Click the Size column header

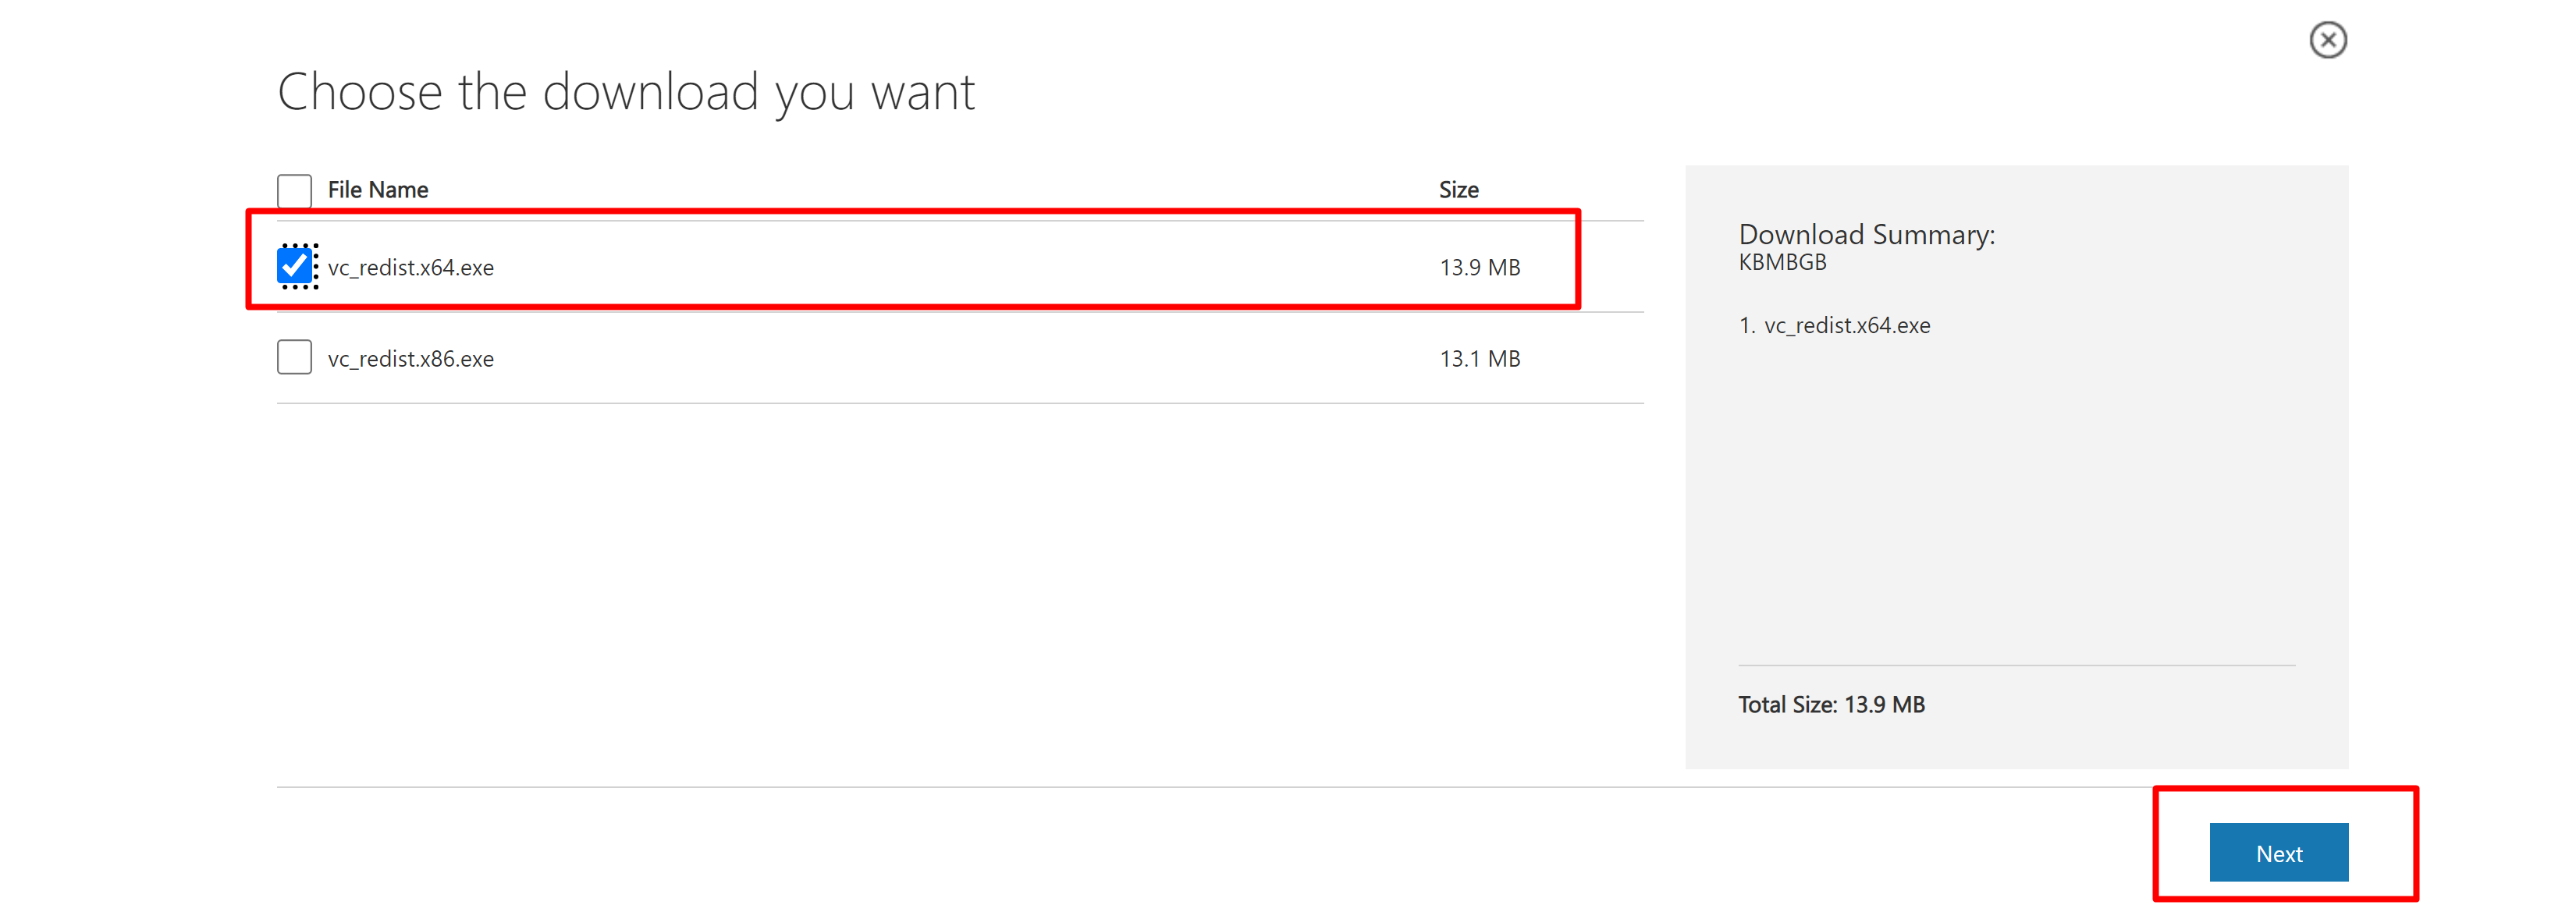(x=1458, y=190)
